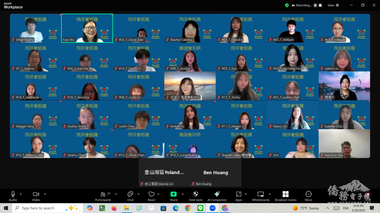The width and height of the screenshot is (380, 213).
Task: Open the Participants panel
Action: point(103,195)
